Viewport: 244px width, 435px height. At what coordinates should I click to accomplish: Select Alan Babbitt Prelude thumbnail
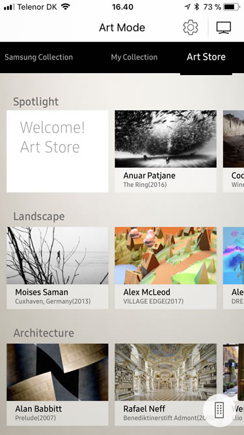(x=57, y=385)
